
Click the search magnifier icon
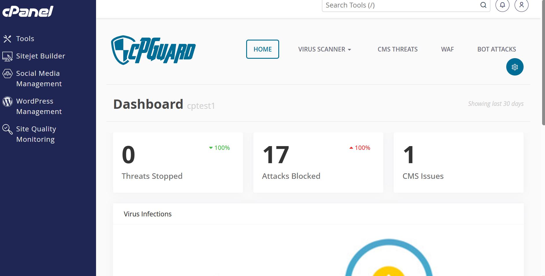point(483,5)
